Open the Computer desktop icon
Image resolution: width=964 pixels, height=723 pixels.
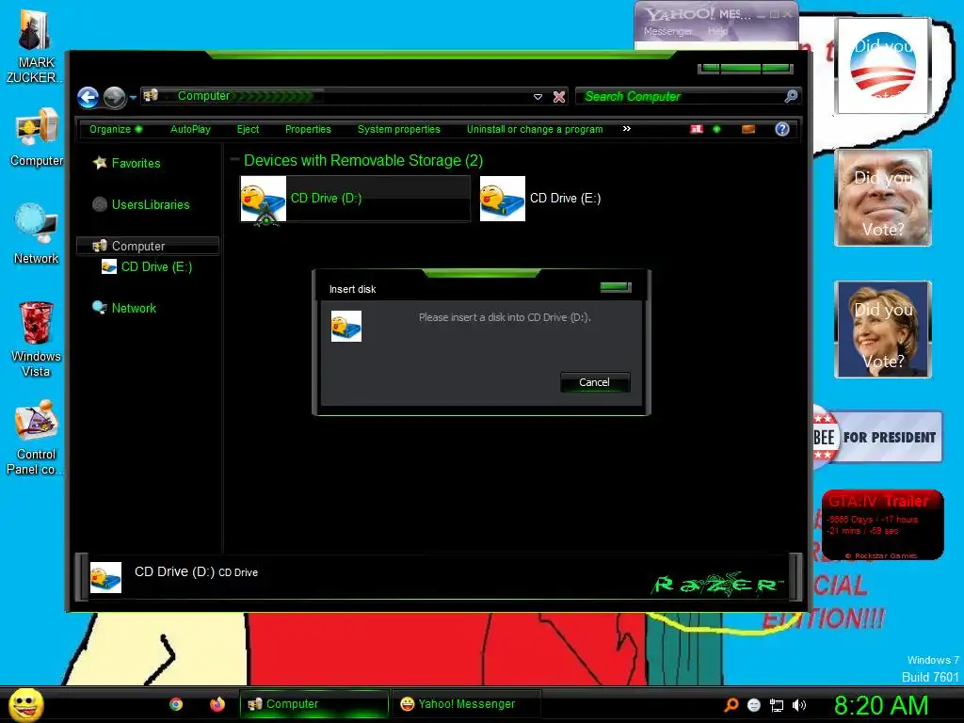pyautogui.click(x=37, y=137)
